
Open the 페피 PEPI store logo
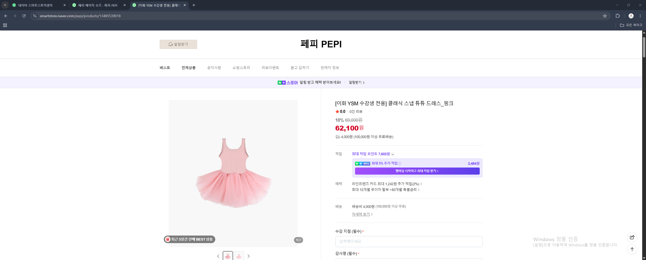click(x=321, y=44)
